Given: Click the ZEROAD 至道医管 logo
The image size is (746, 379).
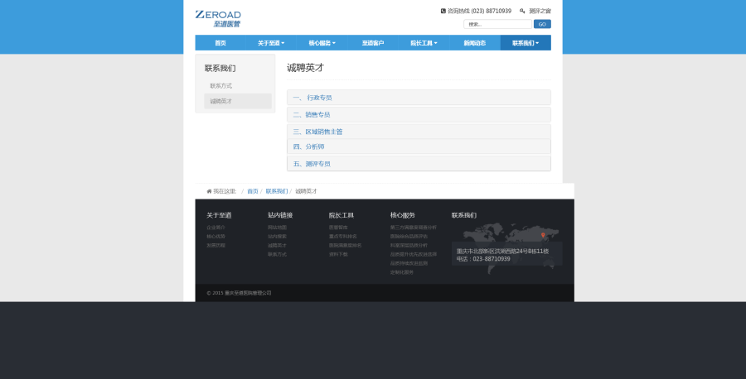Looking at the screenshot, I should pos(218,18).
